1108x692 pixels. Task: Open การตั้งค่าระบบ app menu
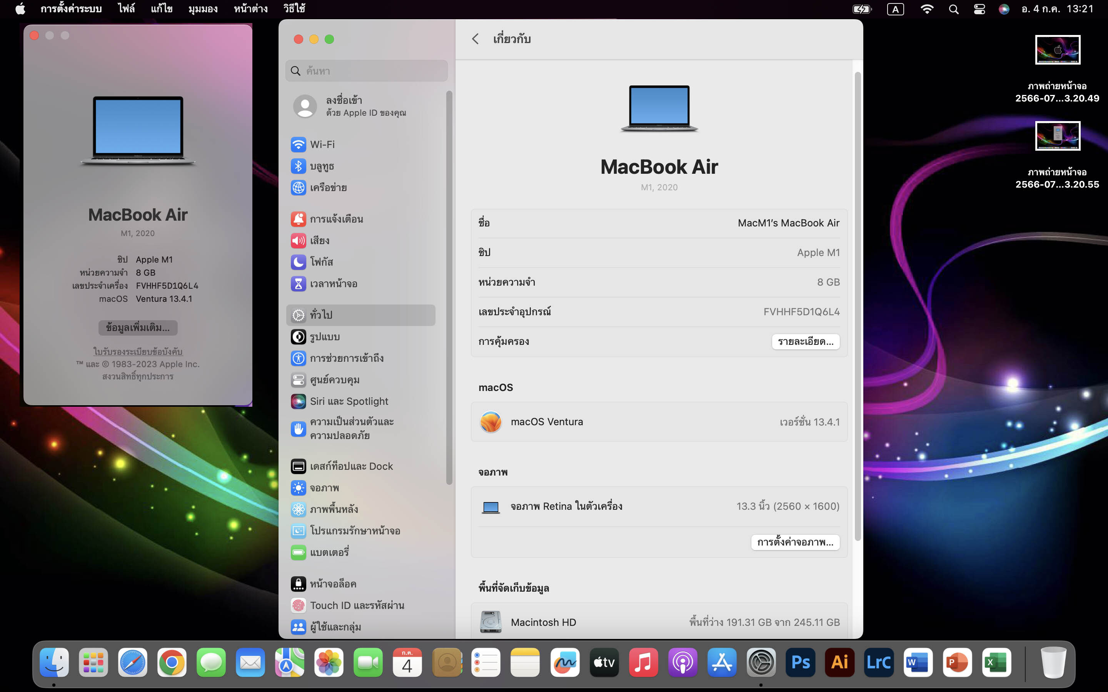click(71, 9)
